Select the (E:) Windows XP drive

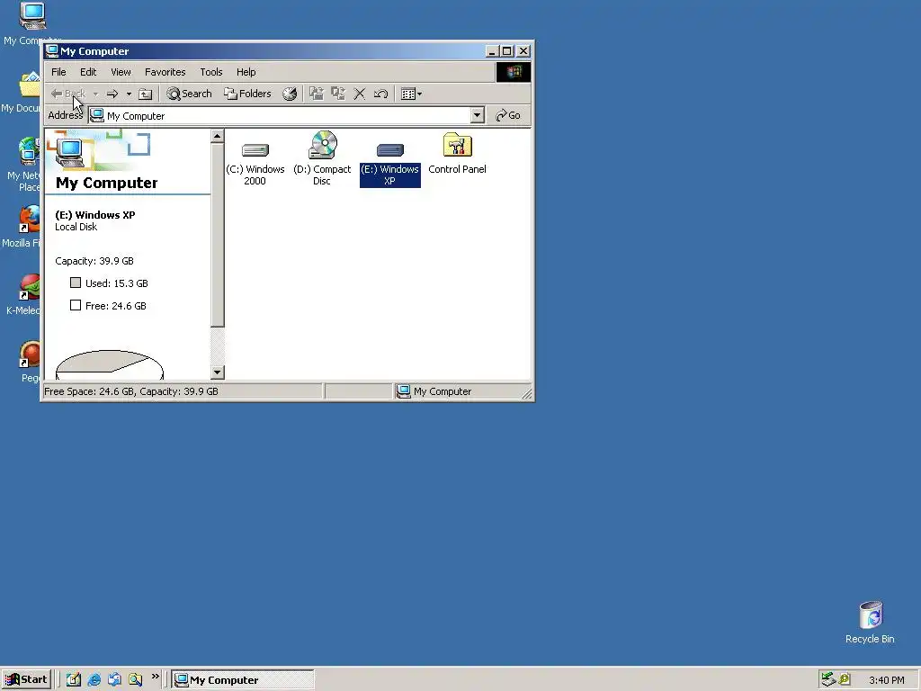390,165
